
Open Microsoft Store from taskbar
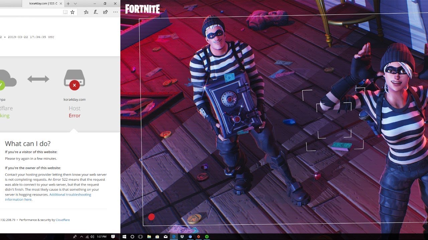point(157,237)
